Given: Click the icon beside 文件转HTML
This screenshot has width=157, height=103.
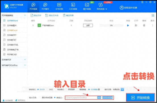Looking at the screenshot, I should click(4, 45).
